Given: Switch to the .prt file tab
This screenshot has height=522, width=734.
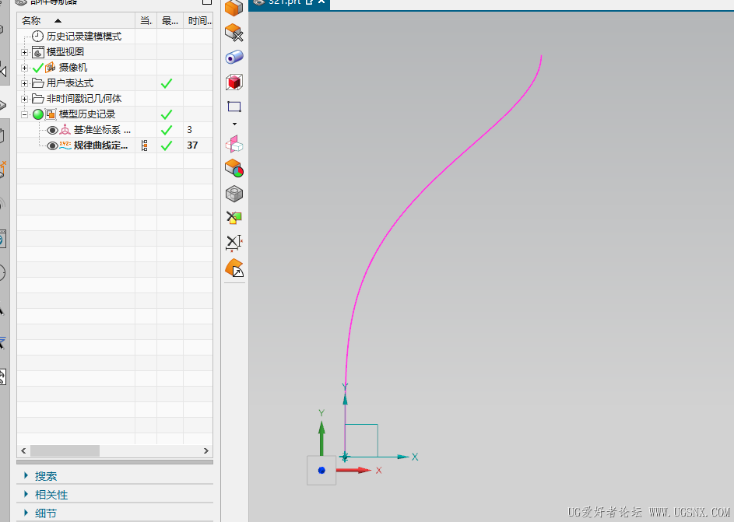Looking at the screenshot, I should pyautogui.click(x=284, y=2).
